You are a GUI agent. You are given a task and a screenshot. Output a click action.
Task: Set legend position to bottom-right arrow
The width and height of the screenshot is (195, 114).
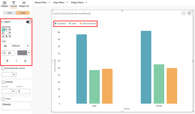[x=10, y=36]
